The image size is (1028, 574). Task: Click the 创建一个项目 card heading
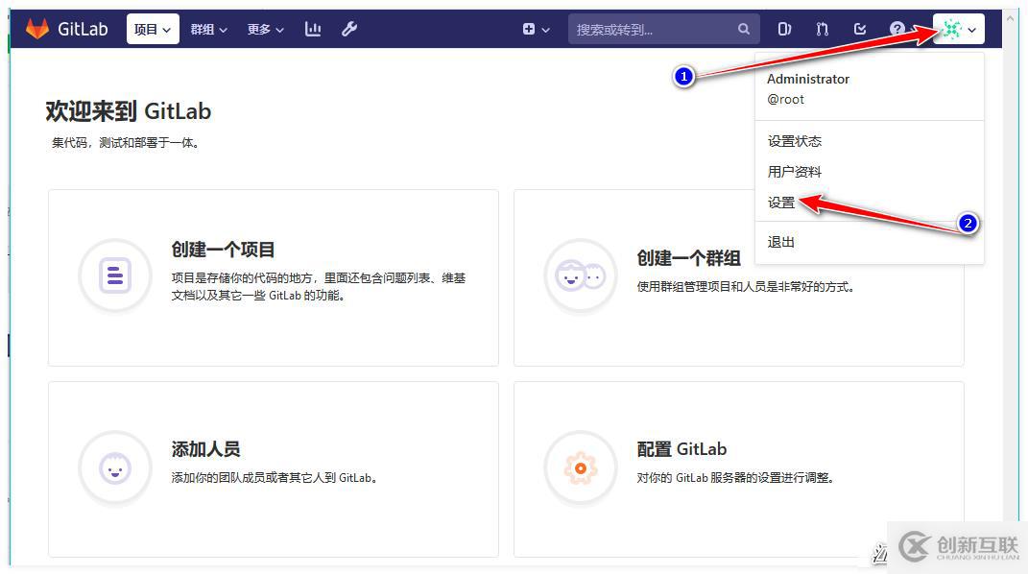click(223, 250)
